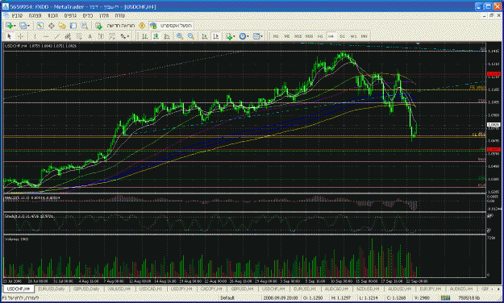Click the Zoom Out magnifier
504x303 pixels.
click(191, 36)
